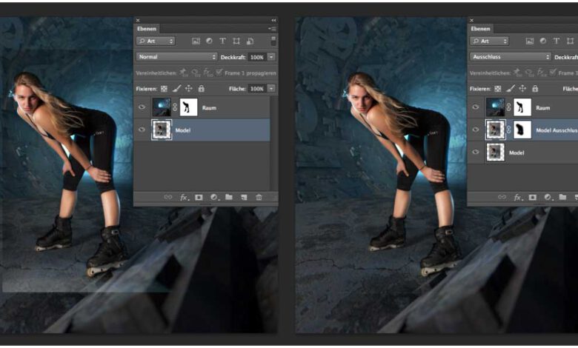Hide bottom Model layer in right panel

coord(476,152)
